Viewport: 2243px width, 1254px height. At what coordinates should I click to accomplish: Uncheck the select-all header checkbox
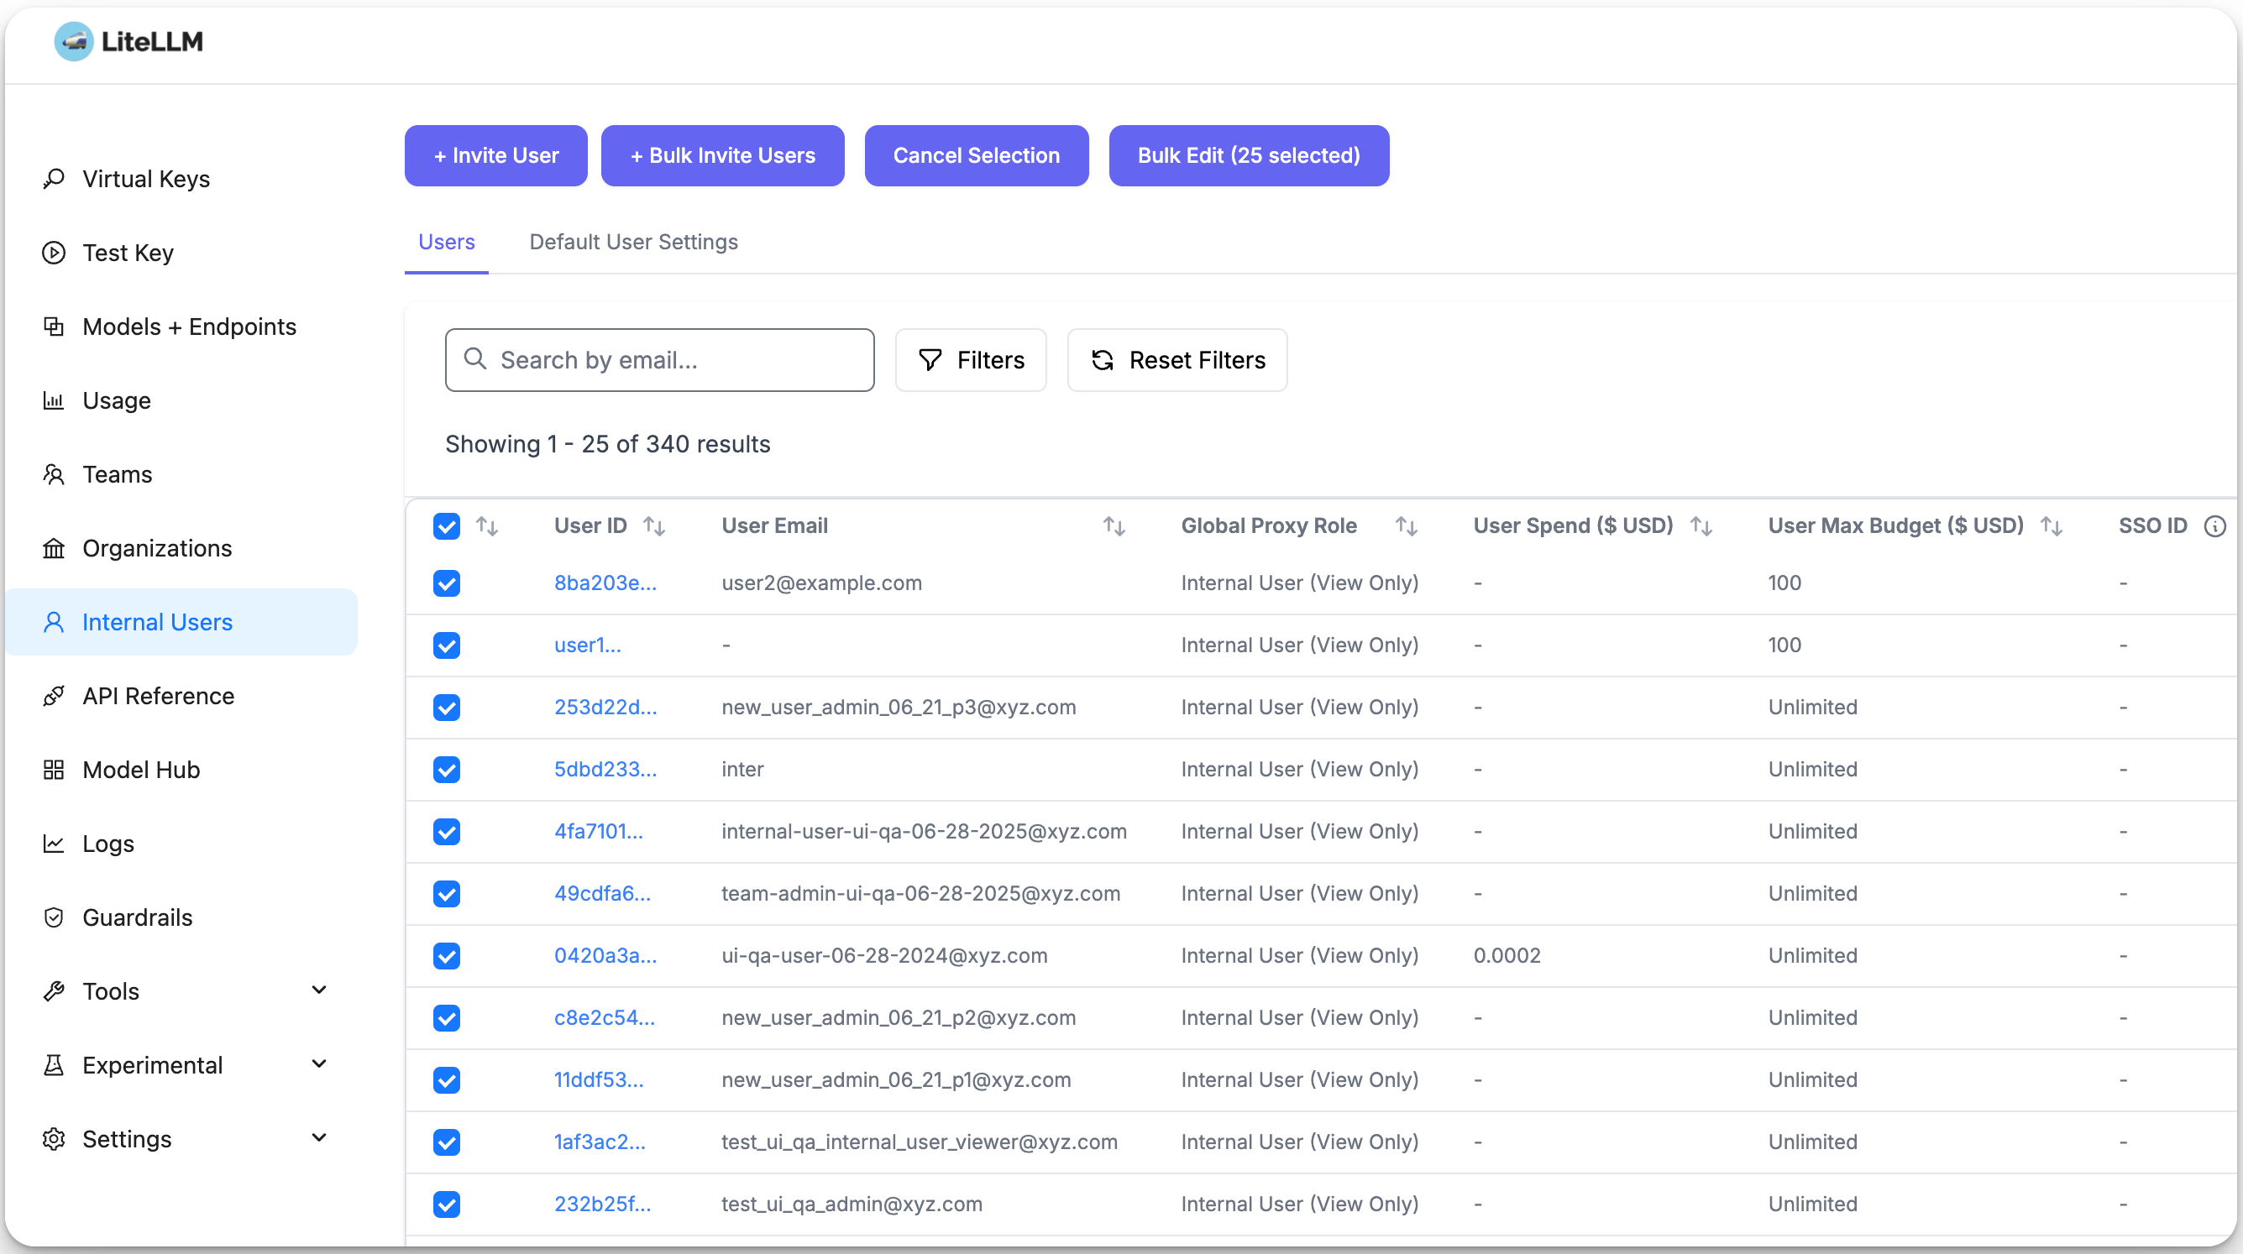tap(446, 525)
